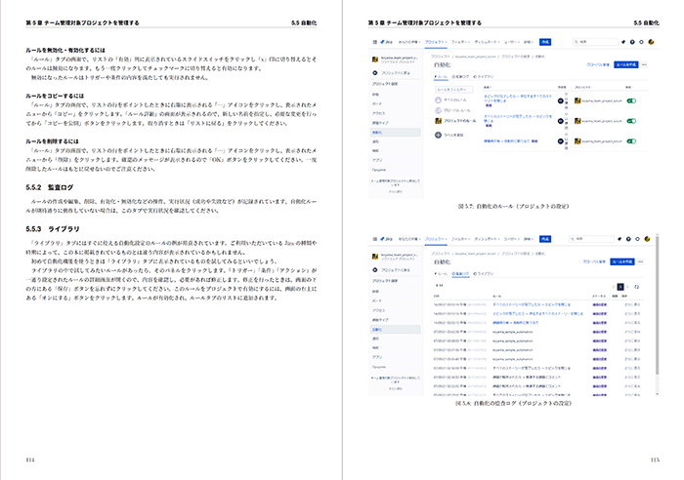Disable the すべてのストーリーが完了したら rule toggle
The height and width of the screenshot is (480, 684).
pyautogui.click(x=631, y=121)
